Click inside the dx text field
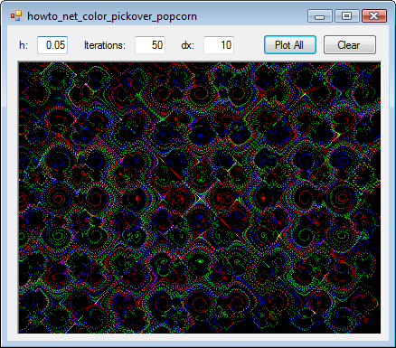 coord(219,45)
